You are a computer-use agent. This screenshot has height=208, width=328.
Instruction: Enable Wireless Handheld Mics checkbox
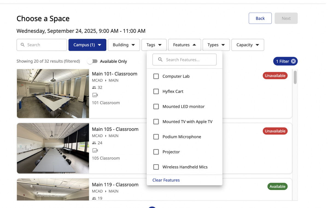pos(156,167)
